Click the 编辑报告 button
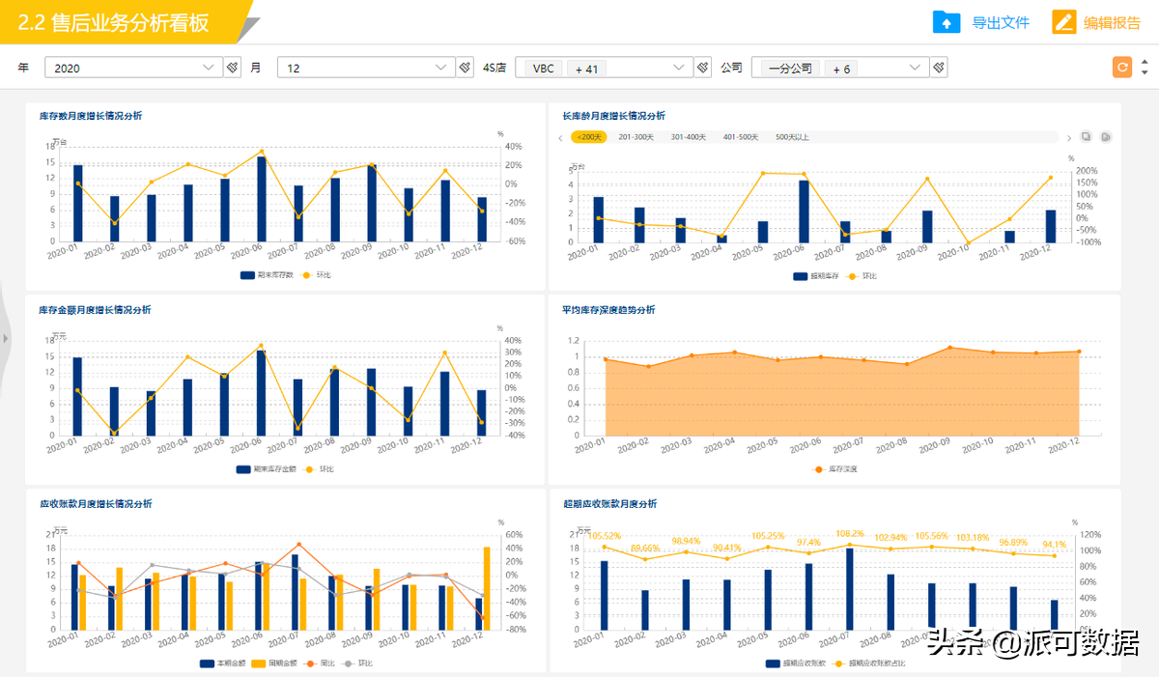The height and width of the screenshot is (677, 1159). (1097, 22)
